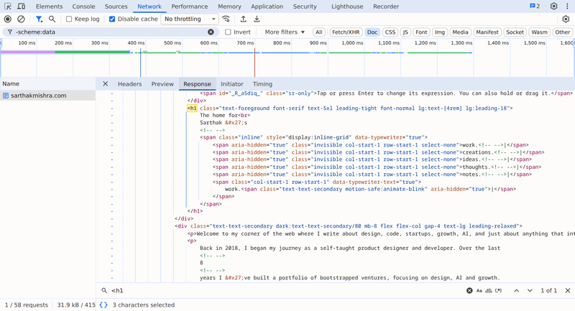
Task: Export HAR file download icon
Action: point(257,19)
